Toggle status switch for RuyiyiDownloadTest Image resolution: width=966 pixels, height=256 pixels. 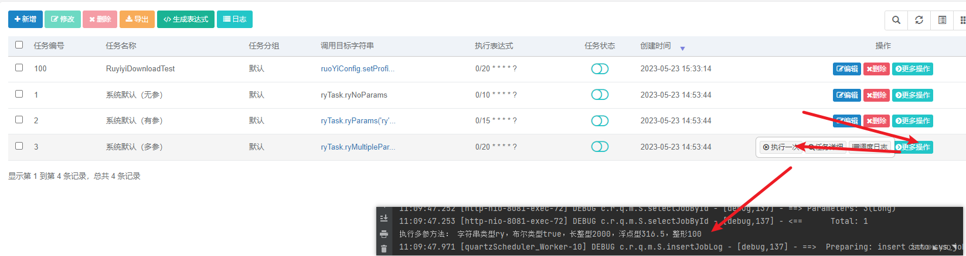pos(600,69)
